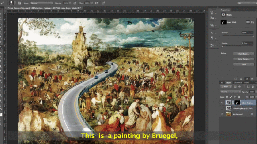Filter layers by pixel layers icon
The height and width of the screenshot is (144, 257).
point(235,87)
